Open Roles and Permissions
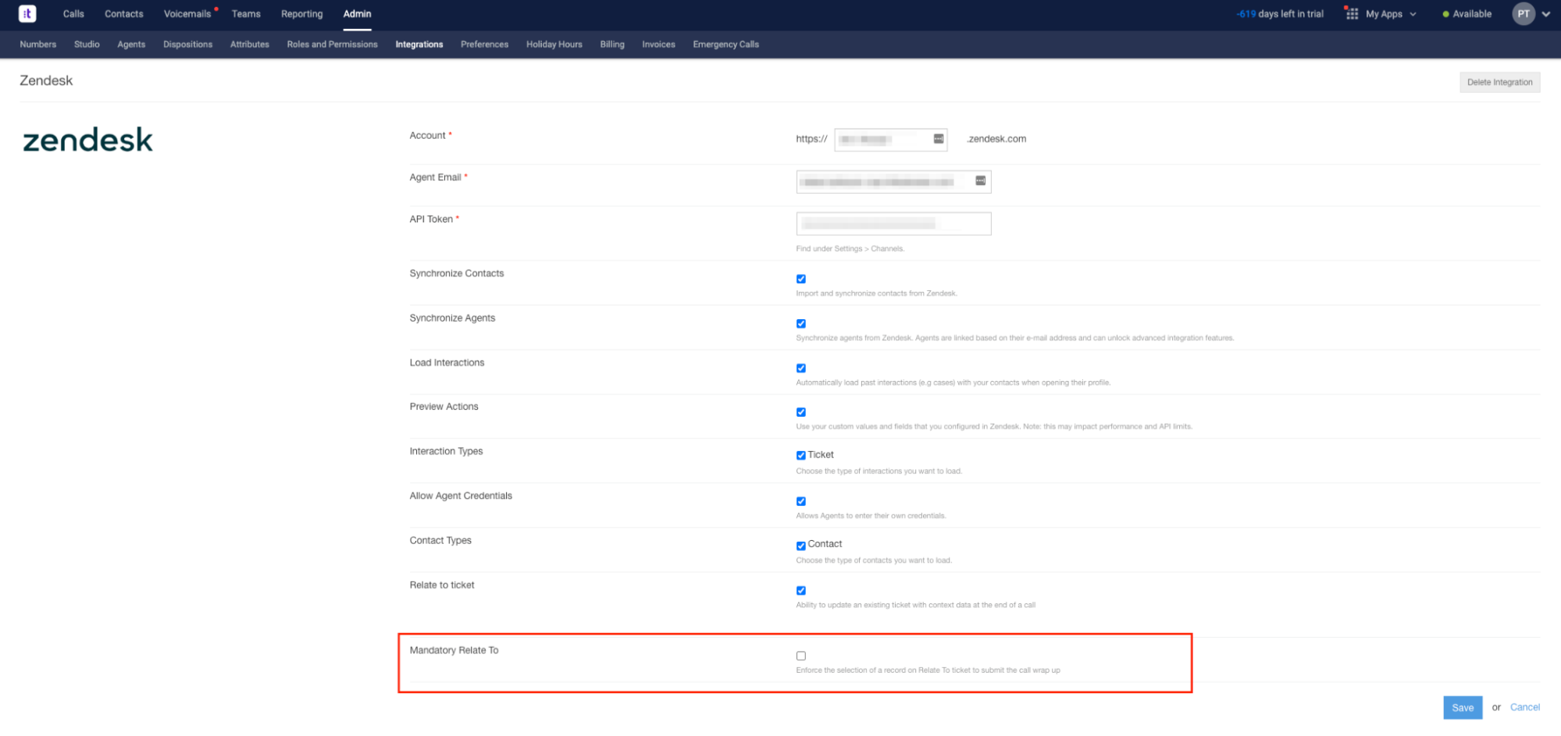Screen dimensions: 1561x736 coord(332,44)
